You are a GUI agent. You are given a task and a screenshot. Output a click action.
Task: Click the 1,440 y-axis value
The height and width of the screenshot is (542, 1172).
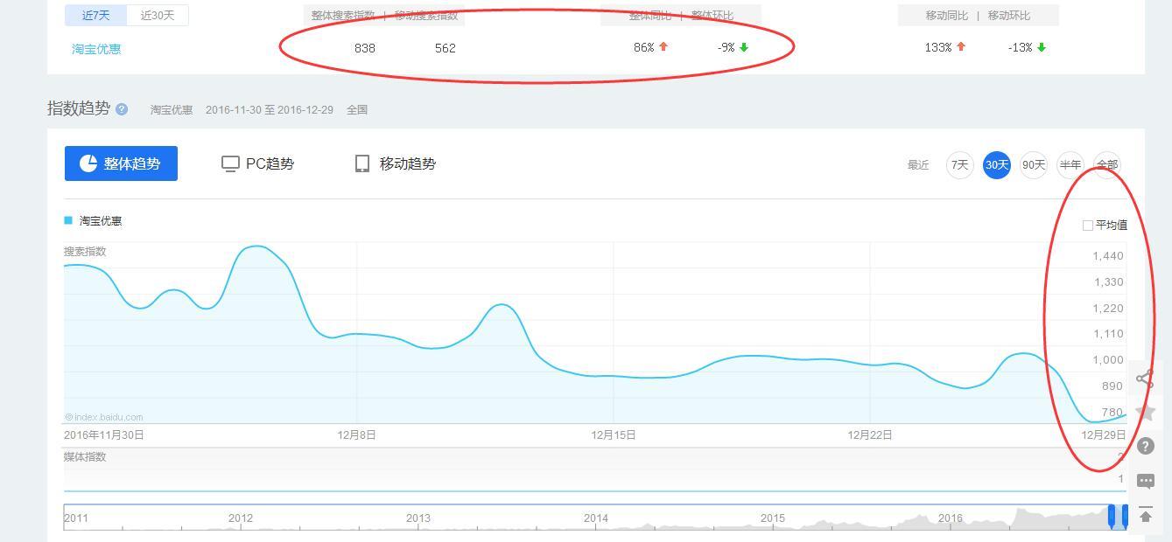(x=1108, y=256)
